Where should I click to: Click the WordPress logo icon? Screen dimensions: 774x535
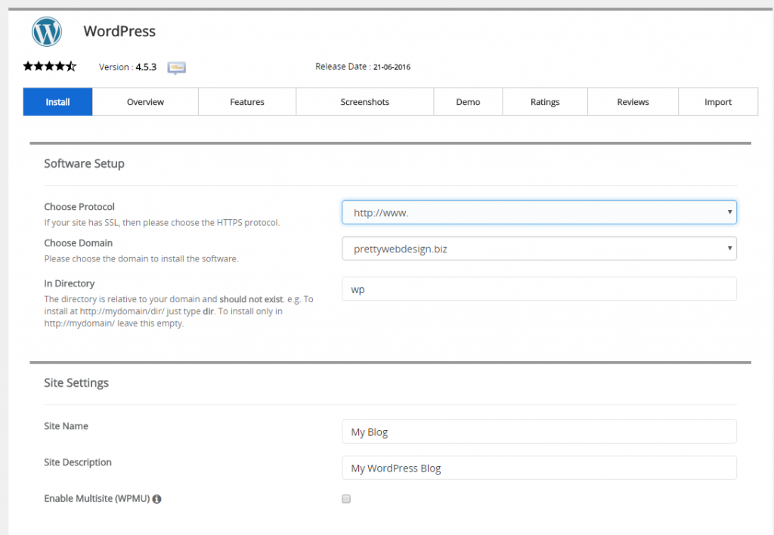pos(47,32)
